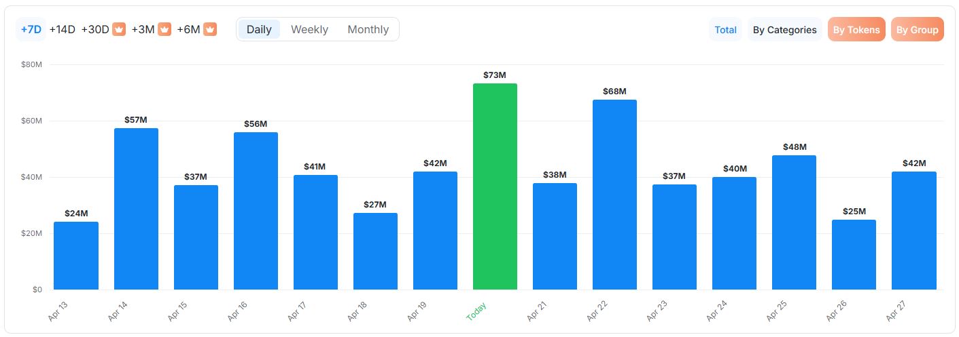
Task: Click the crown icon beside +3M
Action: tap(164, 30)
